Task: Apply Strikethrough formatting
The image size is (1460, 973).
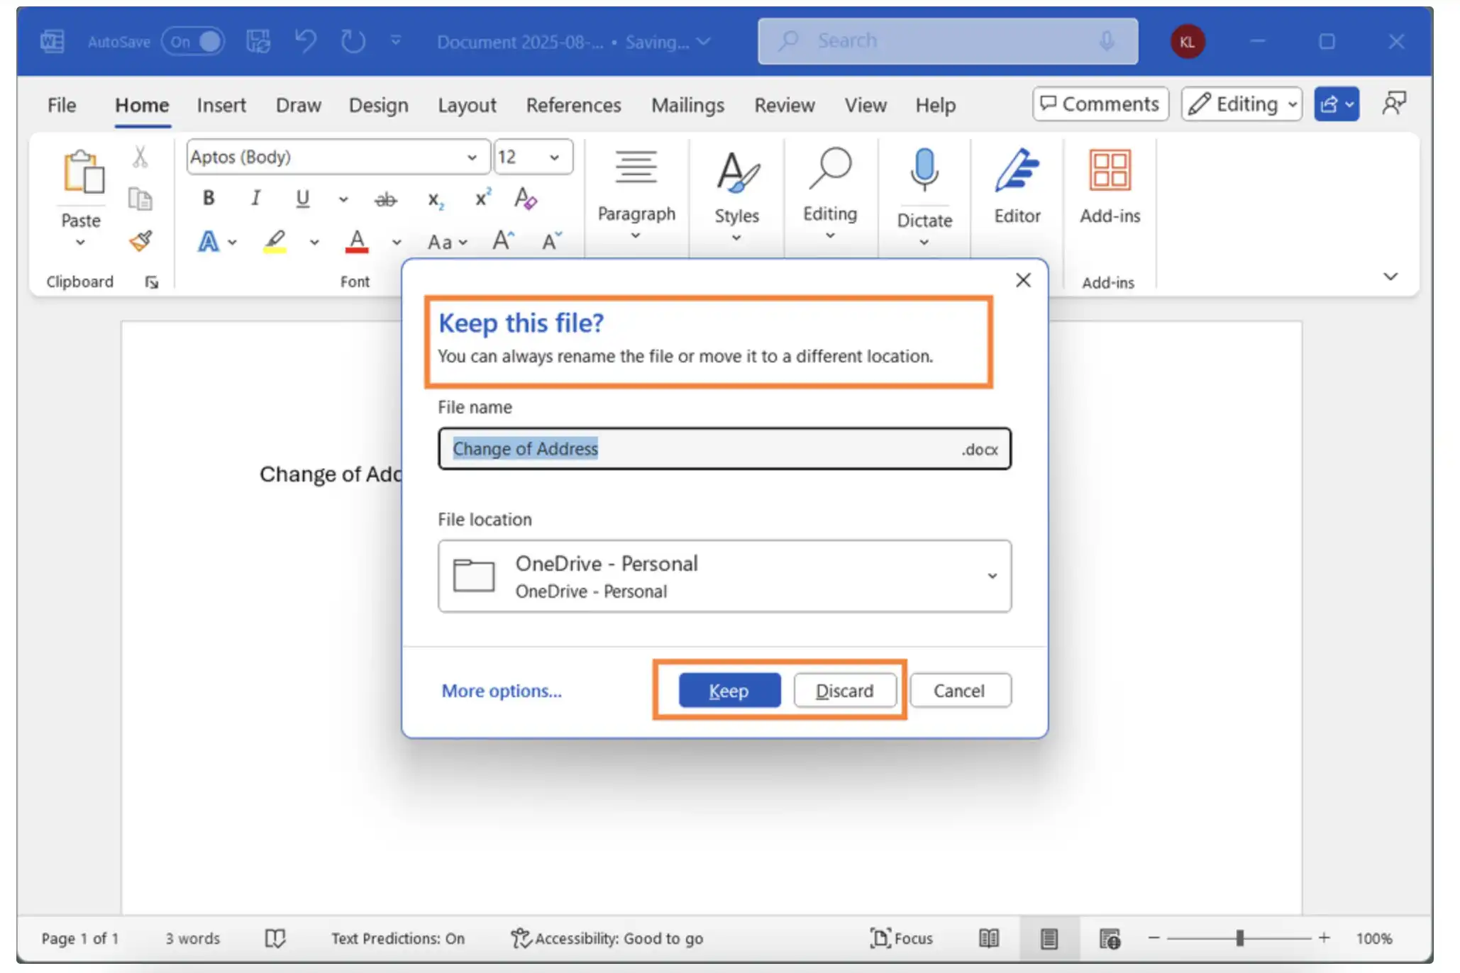Action: 385,199
